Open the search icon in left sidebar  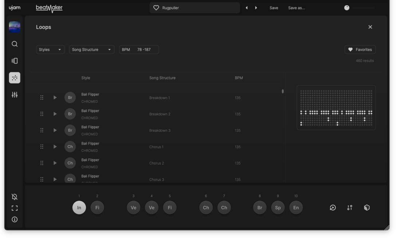(x=15, y=44)
